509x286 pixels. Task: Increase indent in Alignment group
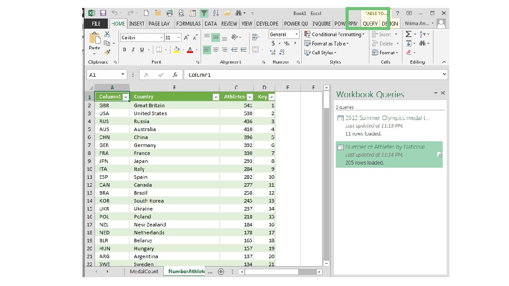click(243, 49)
